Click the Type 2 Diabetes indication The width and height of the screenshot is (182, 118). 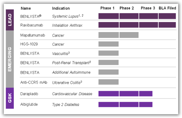point(66,105)
